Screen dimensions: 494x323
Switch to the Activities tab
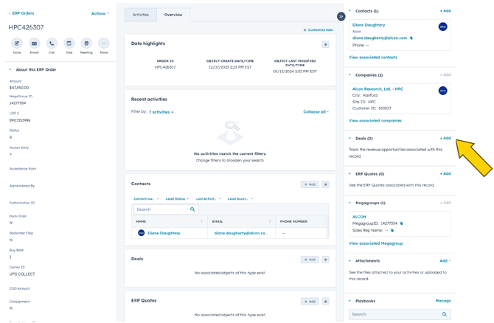pos(140,15)
